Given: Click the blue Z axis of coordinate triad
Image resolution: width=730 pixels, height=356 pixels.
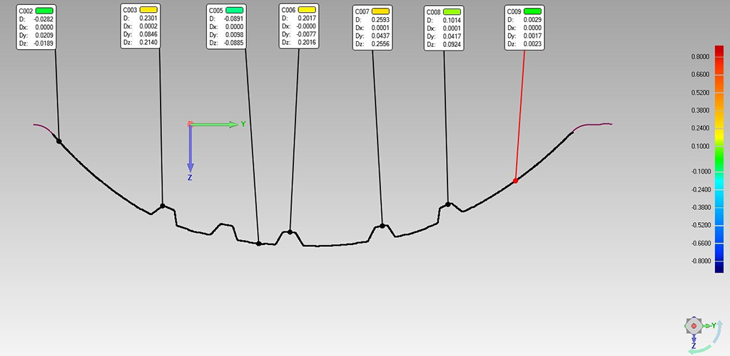Looking at the screenshot, I should click(190, 150).
